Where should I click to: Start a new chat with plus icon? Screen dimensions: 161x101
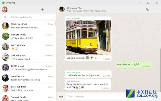[43, 10]
